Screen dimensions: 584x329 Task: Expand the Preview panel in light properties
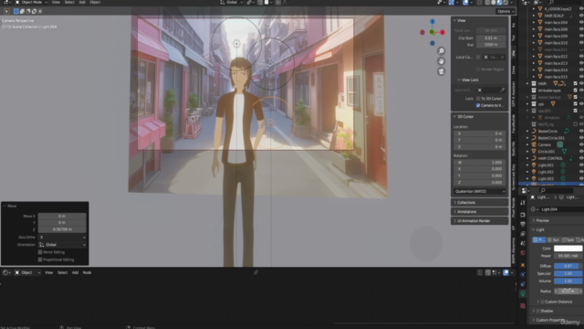point(557,220)
